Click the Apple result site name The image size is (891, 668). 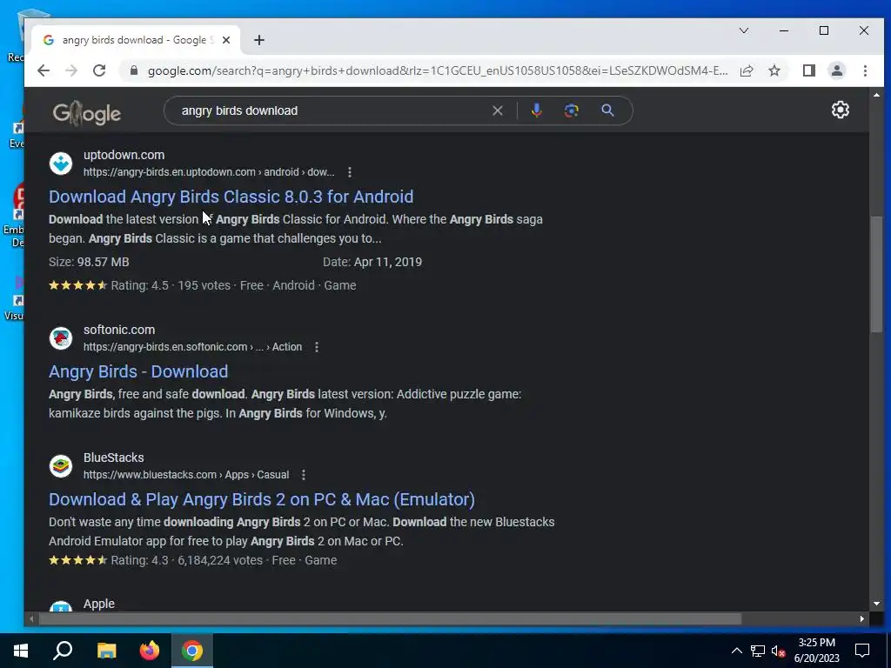(99, 604)
